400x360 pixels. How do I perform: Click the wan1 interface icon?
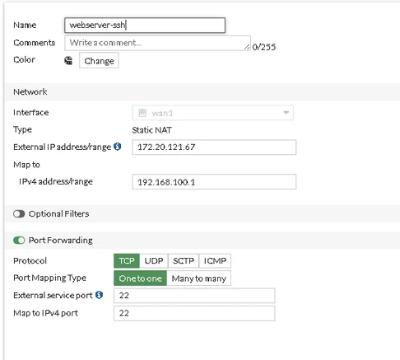142,113
